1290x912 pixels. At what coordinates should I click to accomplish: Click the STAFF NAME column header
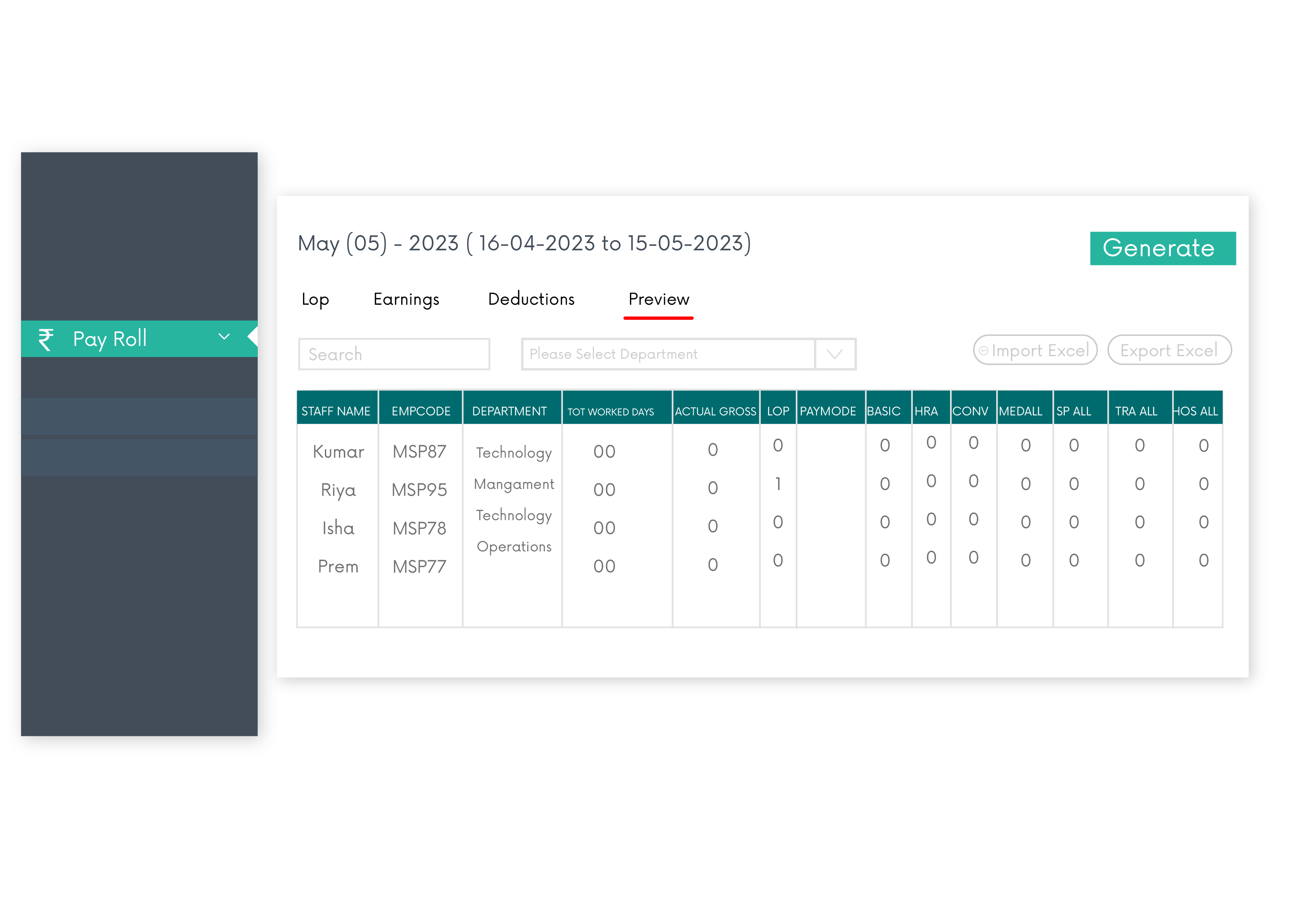click(x=336, y=411)
